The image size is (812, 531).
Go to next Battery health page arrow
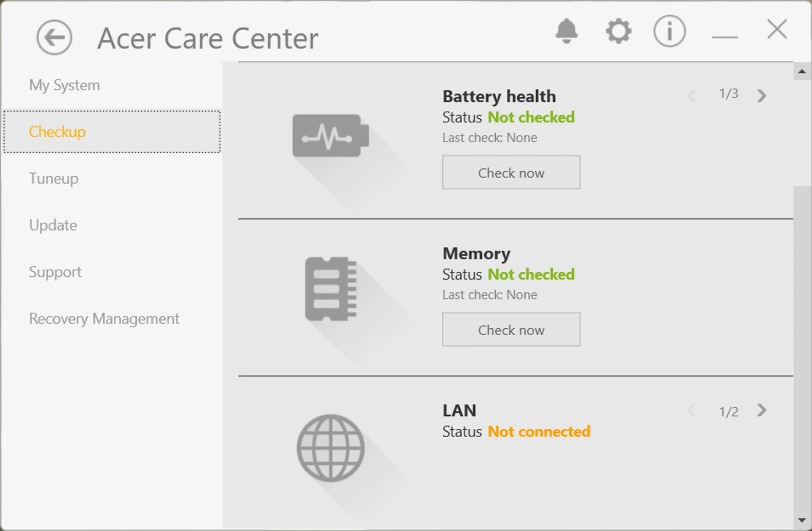pyautogui.click(x=762, y=95)
